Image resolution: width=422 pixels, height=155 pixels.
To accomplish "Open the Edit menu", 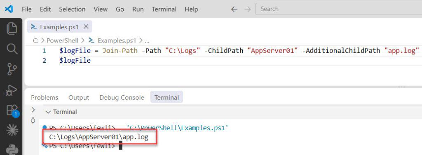I will pyautogui.click(x=45, y=9).
